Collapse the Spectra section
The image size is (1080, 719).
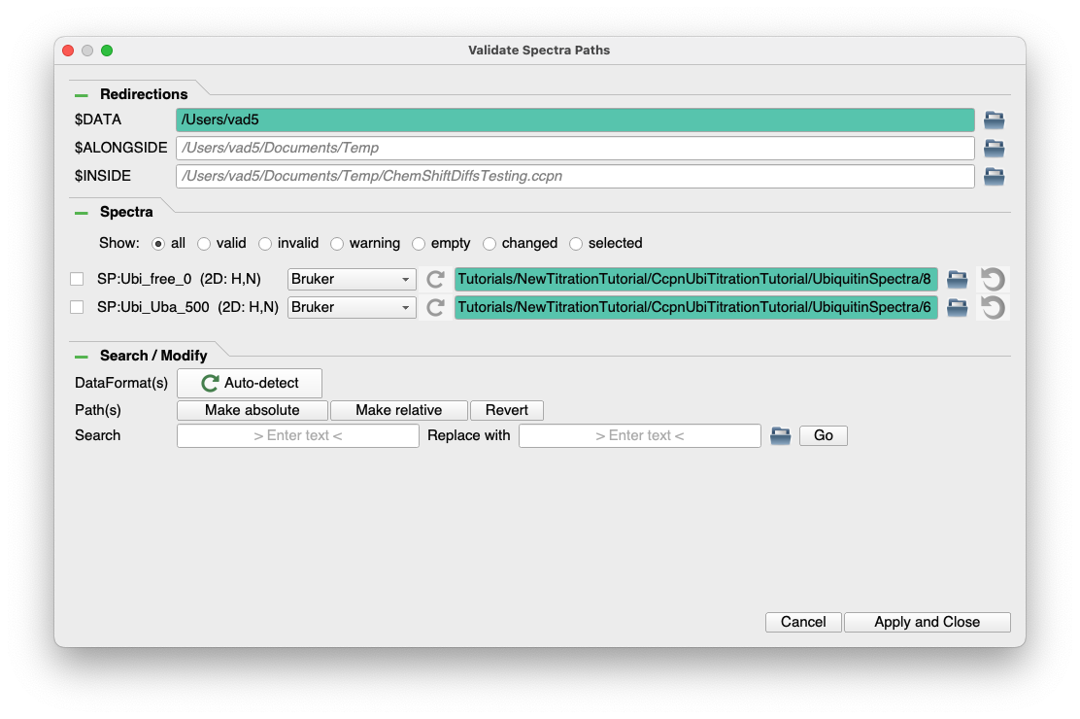click(82, 213)
